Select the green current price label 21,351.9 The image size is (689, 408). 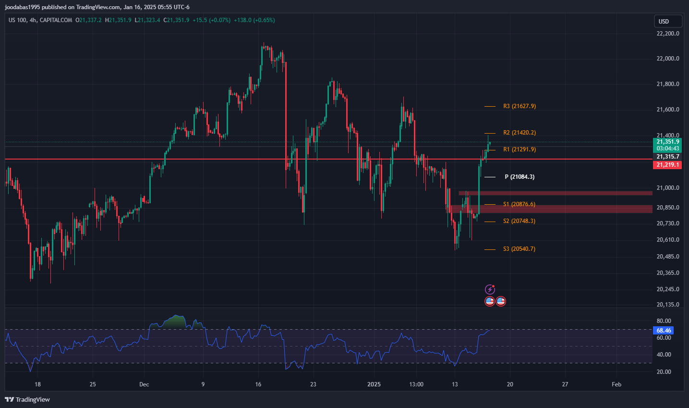667,142
